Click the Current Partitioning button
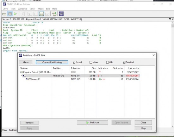This screenshot has width=174, height=137. tap(52, 62)
